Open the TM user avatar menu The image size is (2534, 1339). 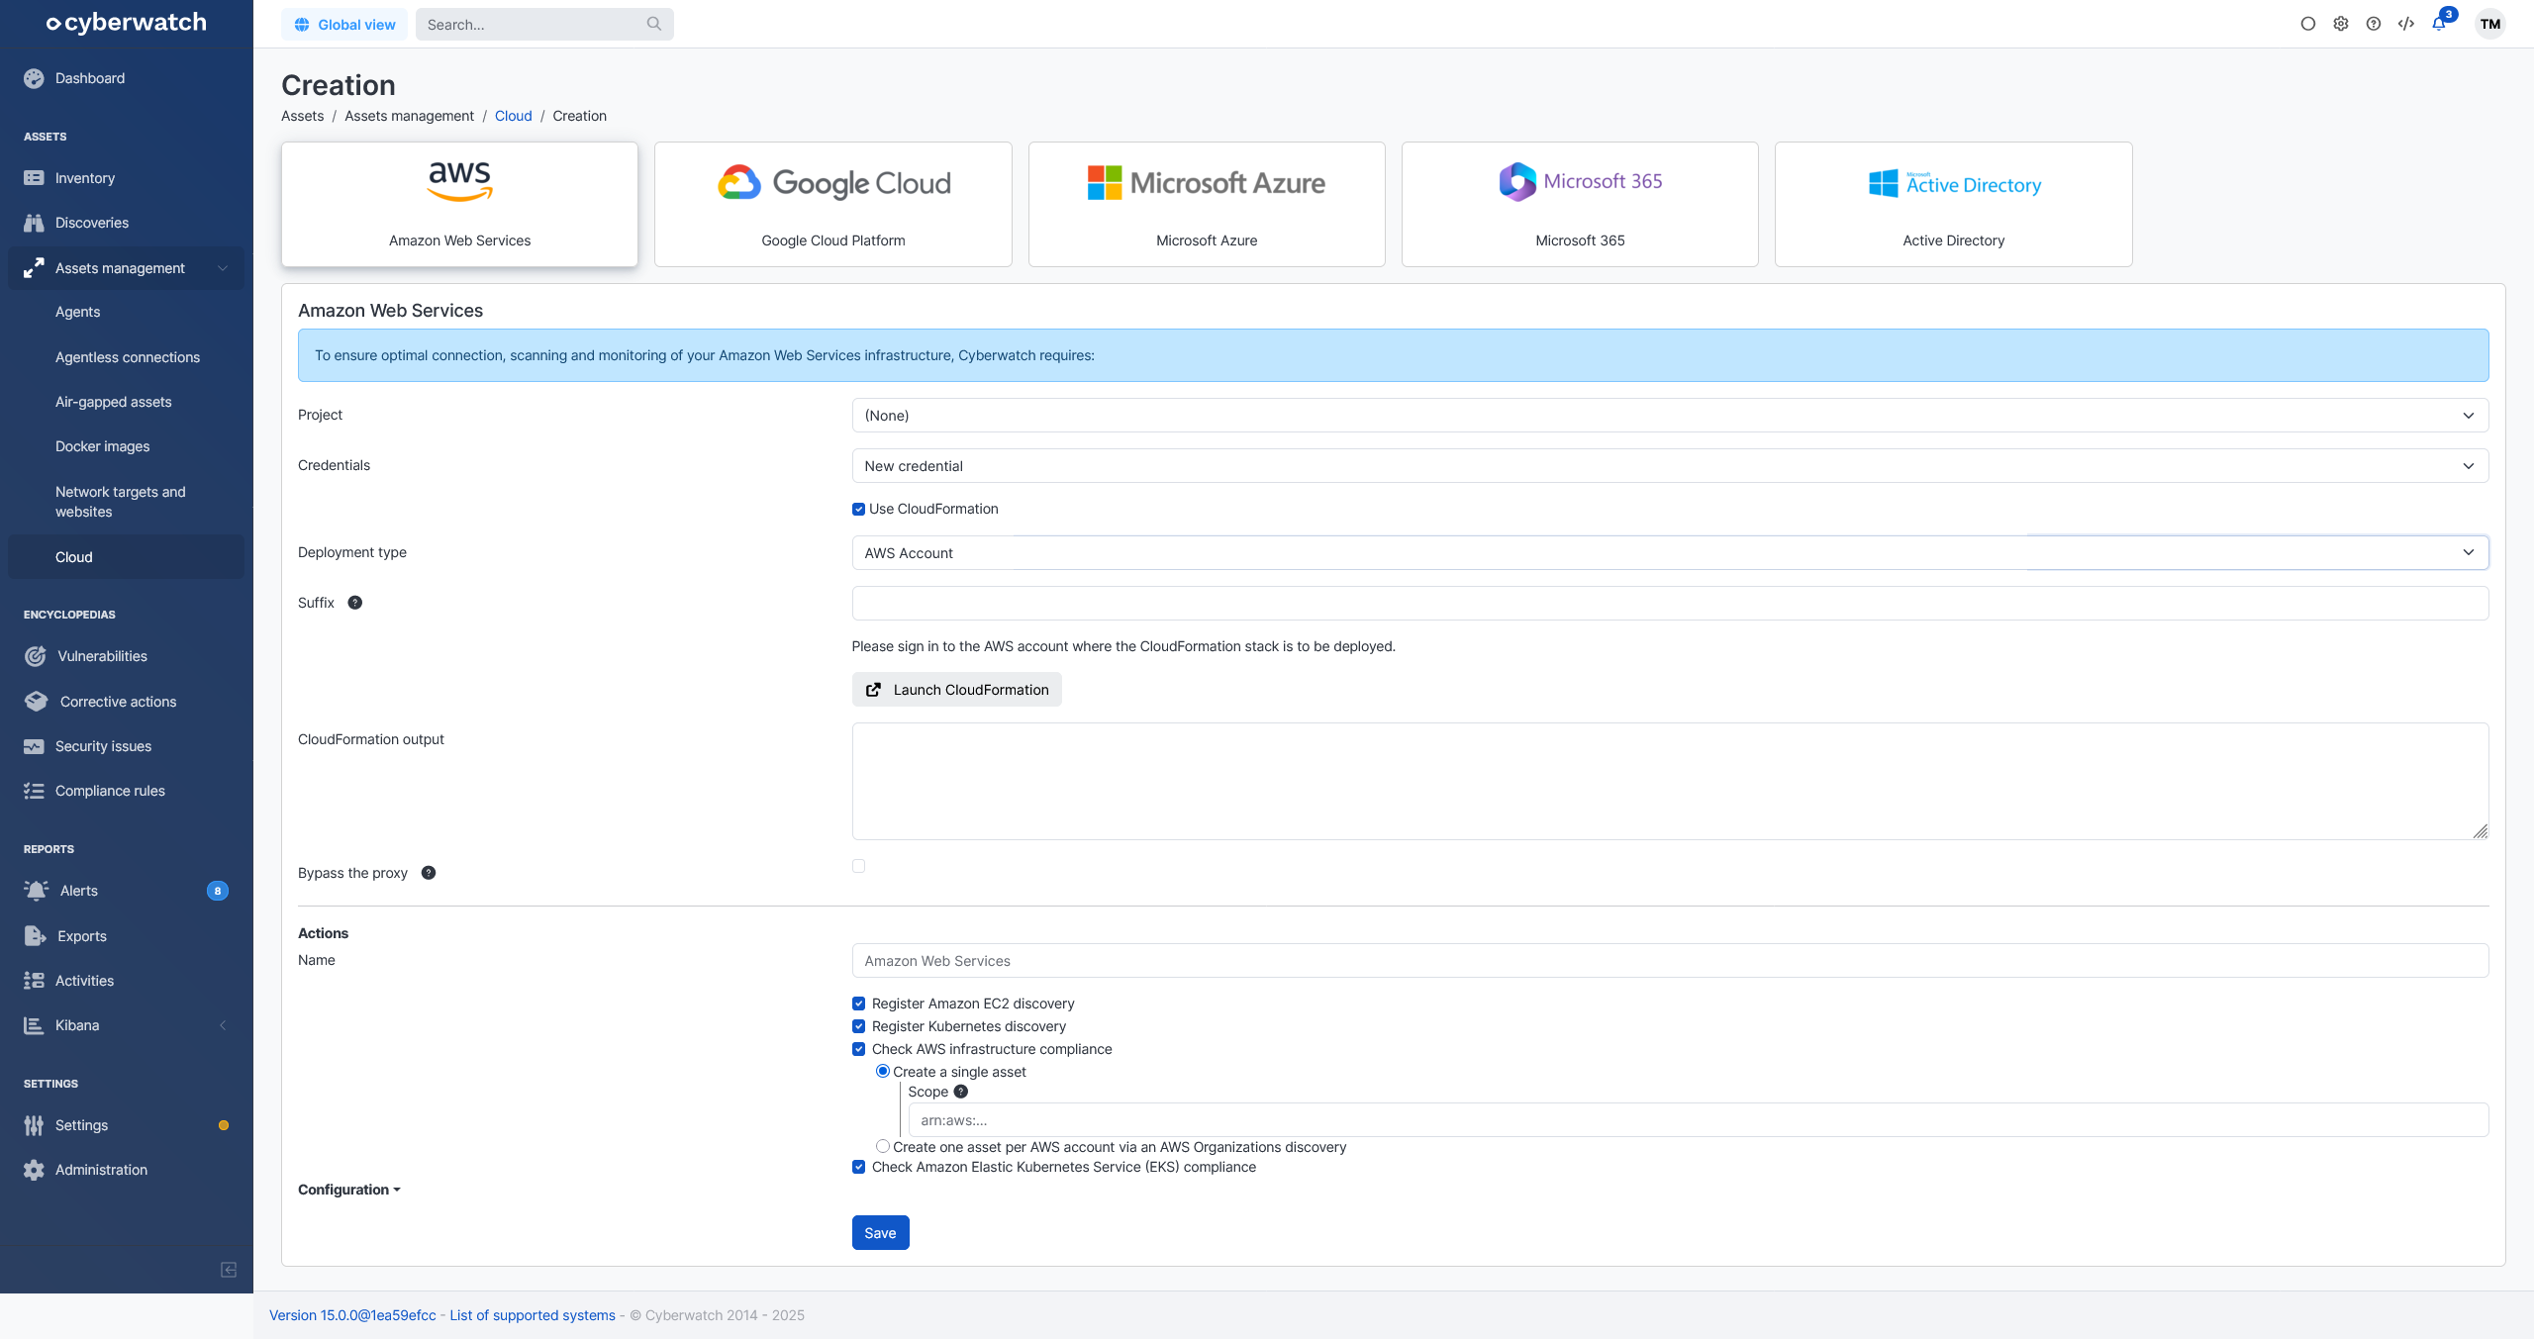[x=2490, y=24]
